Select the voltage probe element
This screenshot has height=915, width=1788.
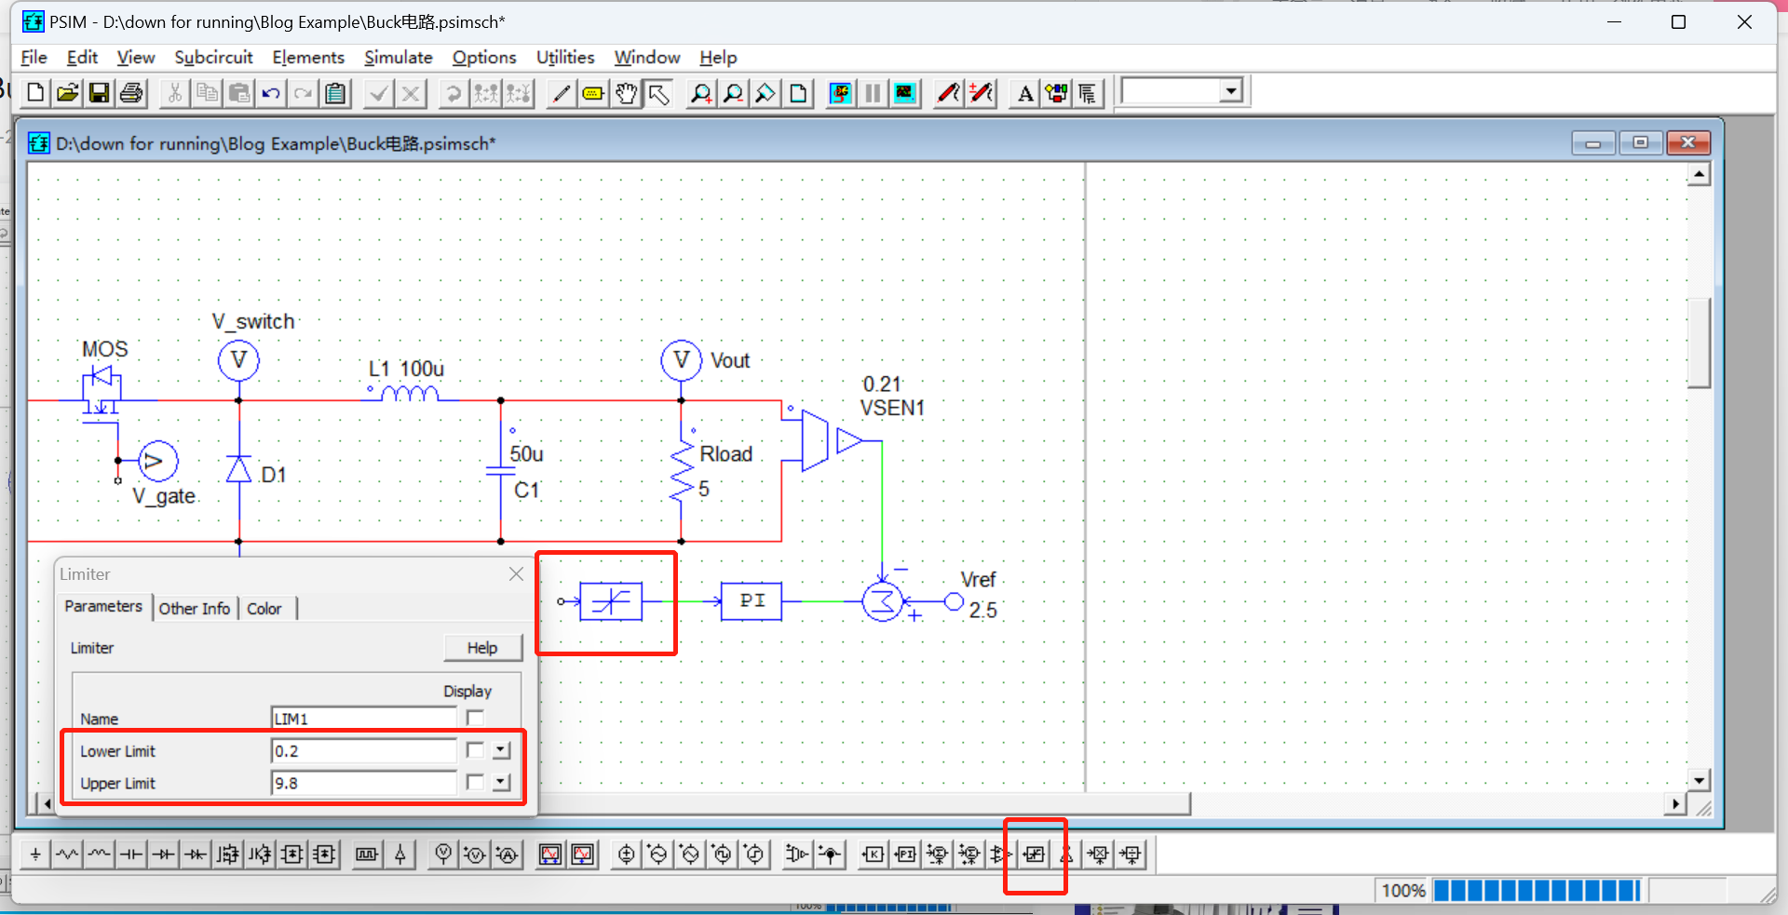442,854
